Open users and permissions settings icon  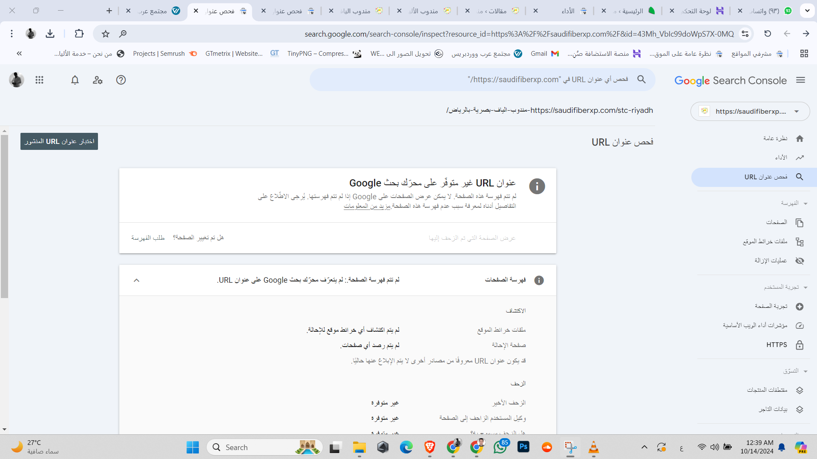(x=98, y=80)
